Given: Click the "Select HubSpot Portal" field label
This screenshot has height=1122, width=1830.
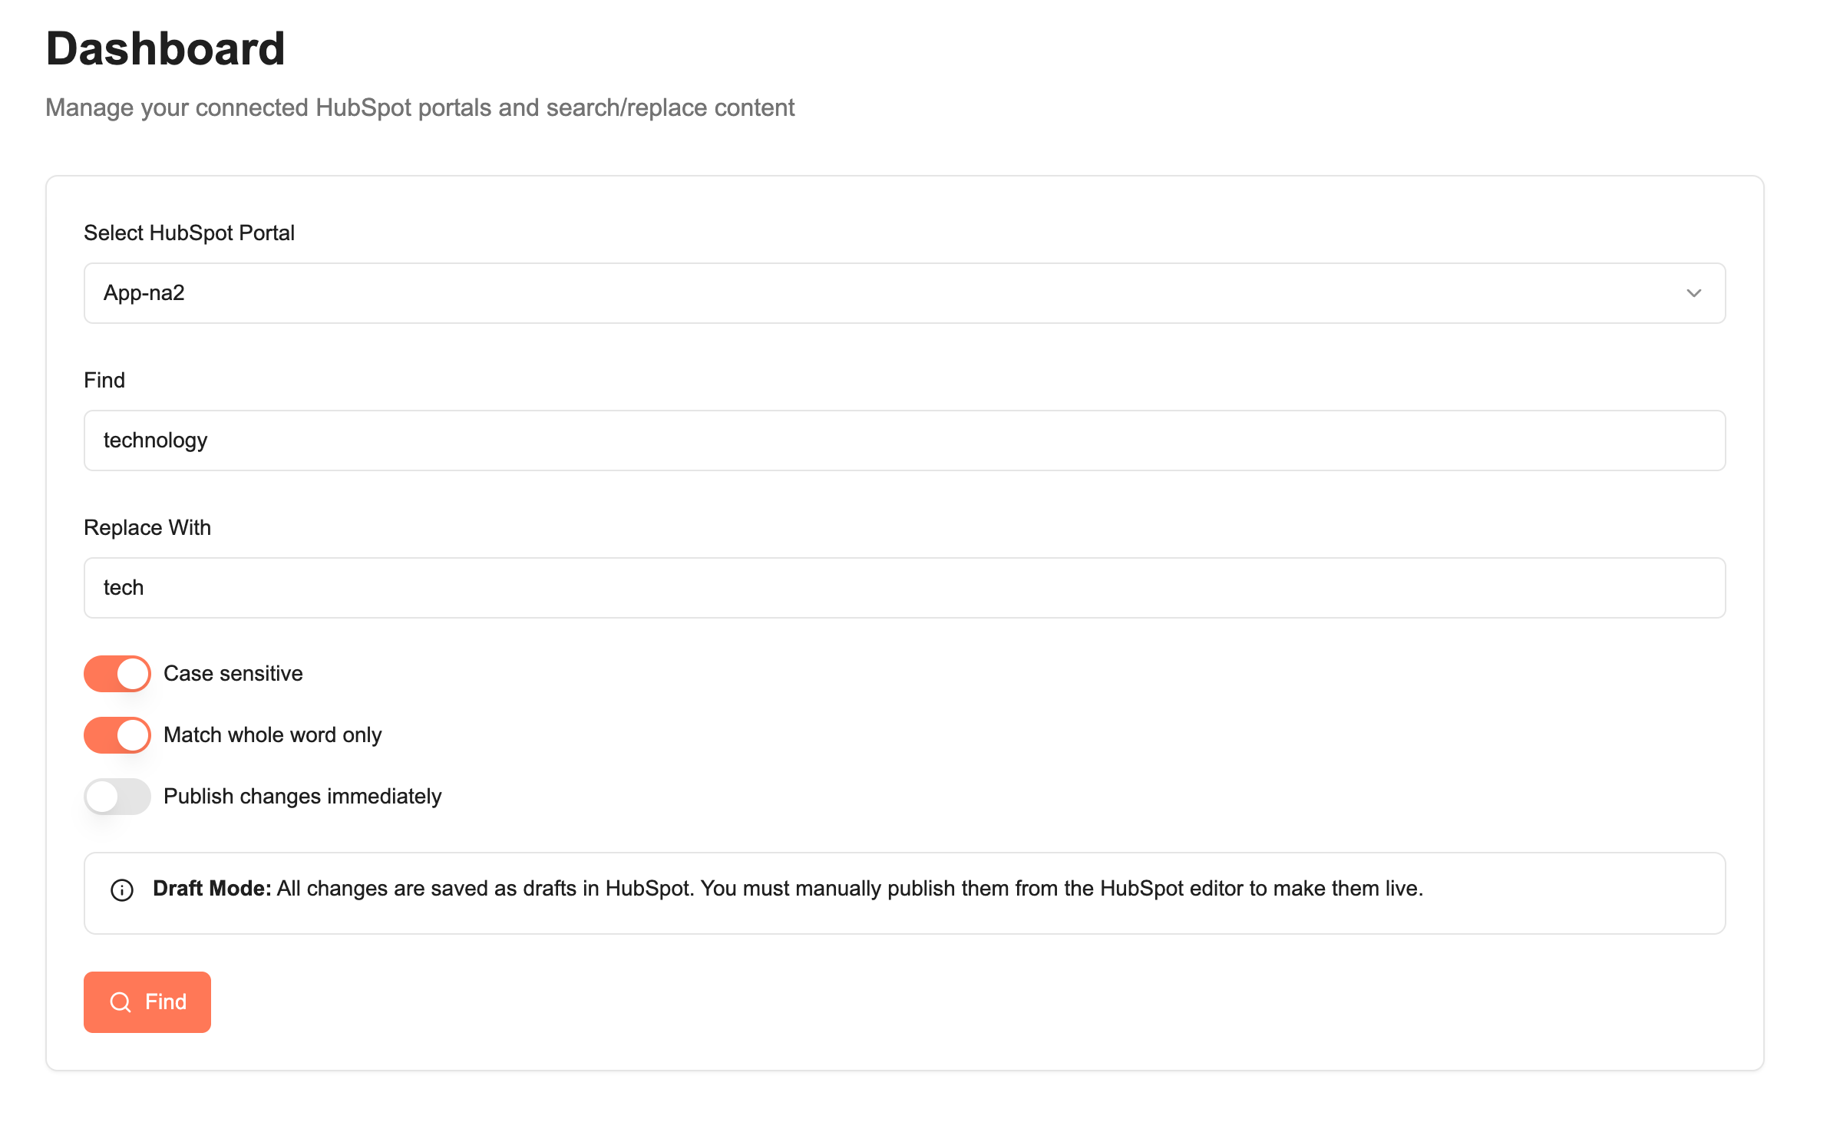Looking at the screenshot, I should tap(189, 233).
